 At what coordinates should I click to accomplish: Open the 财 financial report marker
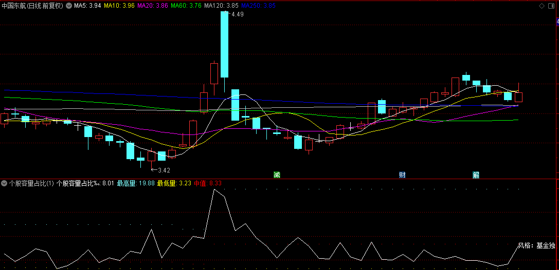pyautogui.click(x=402, y=175)
